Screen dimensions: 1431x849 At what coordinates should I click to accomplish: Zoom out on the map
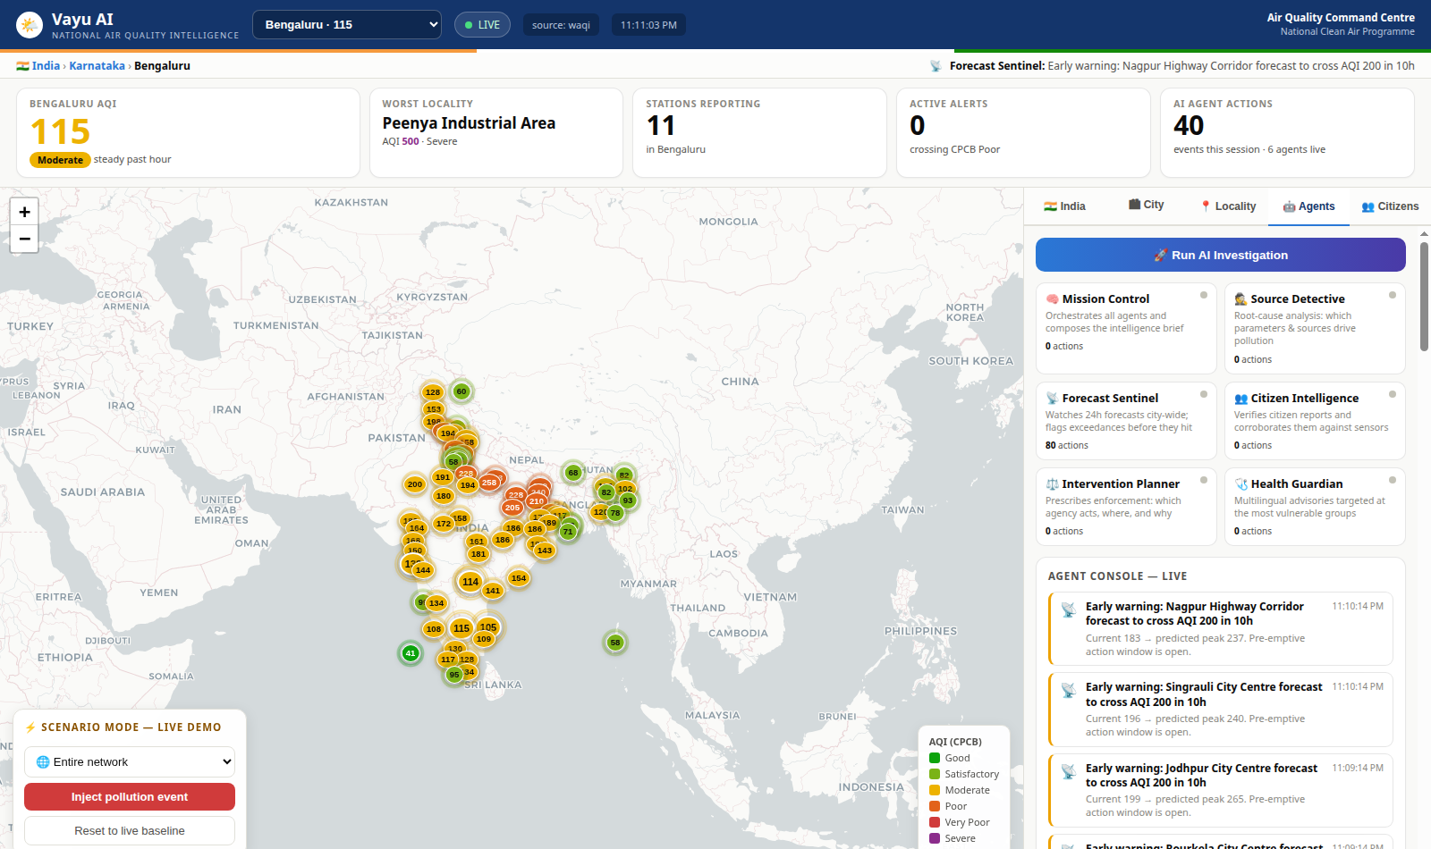(x=24, y=239)
